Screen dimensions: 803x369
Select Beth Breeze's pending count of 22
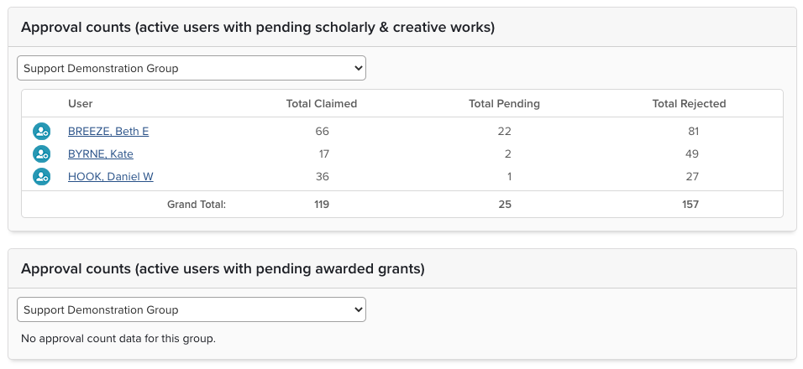[504, 132]
